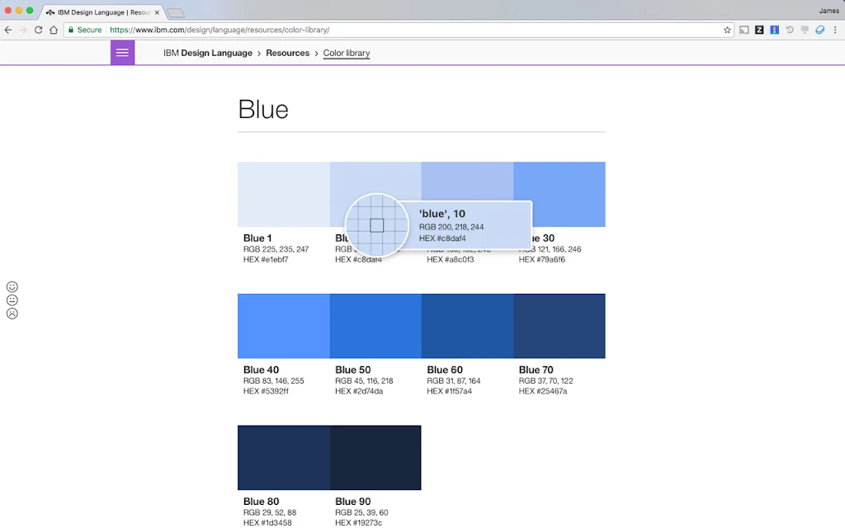The image size is (845, 528).
Task: Open the blue extension icon beside the Z
Action: click(x=774, y=31)
